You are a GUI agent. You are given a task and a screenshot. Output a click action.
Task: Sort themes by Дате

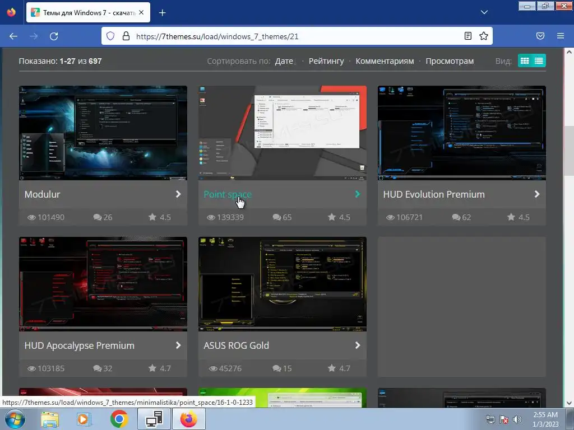(284, 61)
